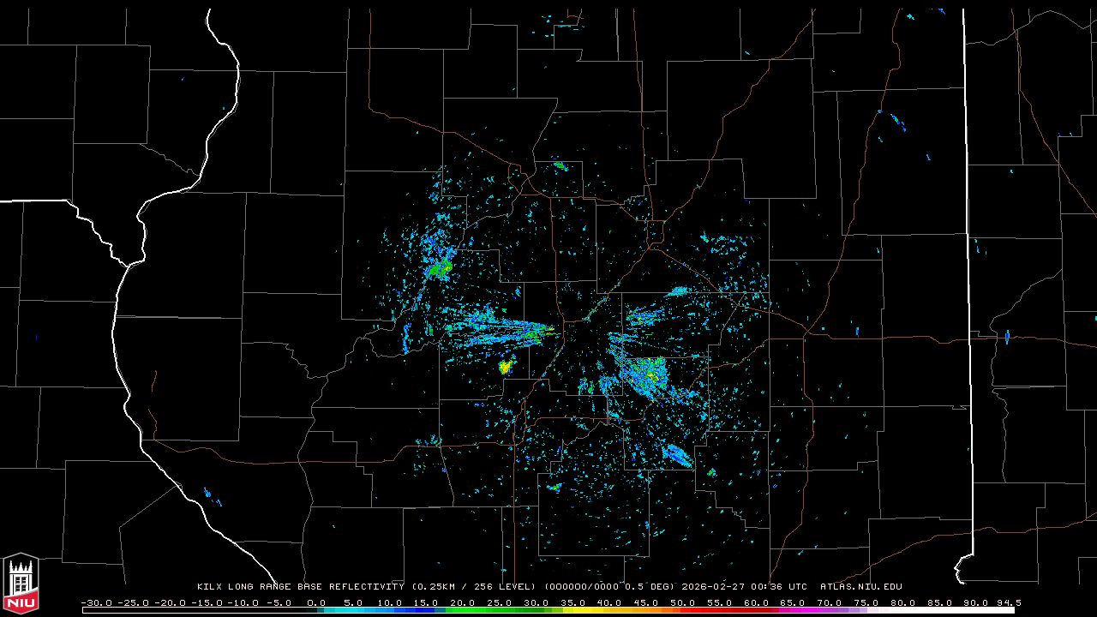Click the yellow-cored echo southwest of radar center
The height and width of the screenshot is (617, 1097).
click(x=505, y=367)
